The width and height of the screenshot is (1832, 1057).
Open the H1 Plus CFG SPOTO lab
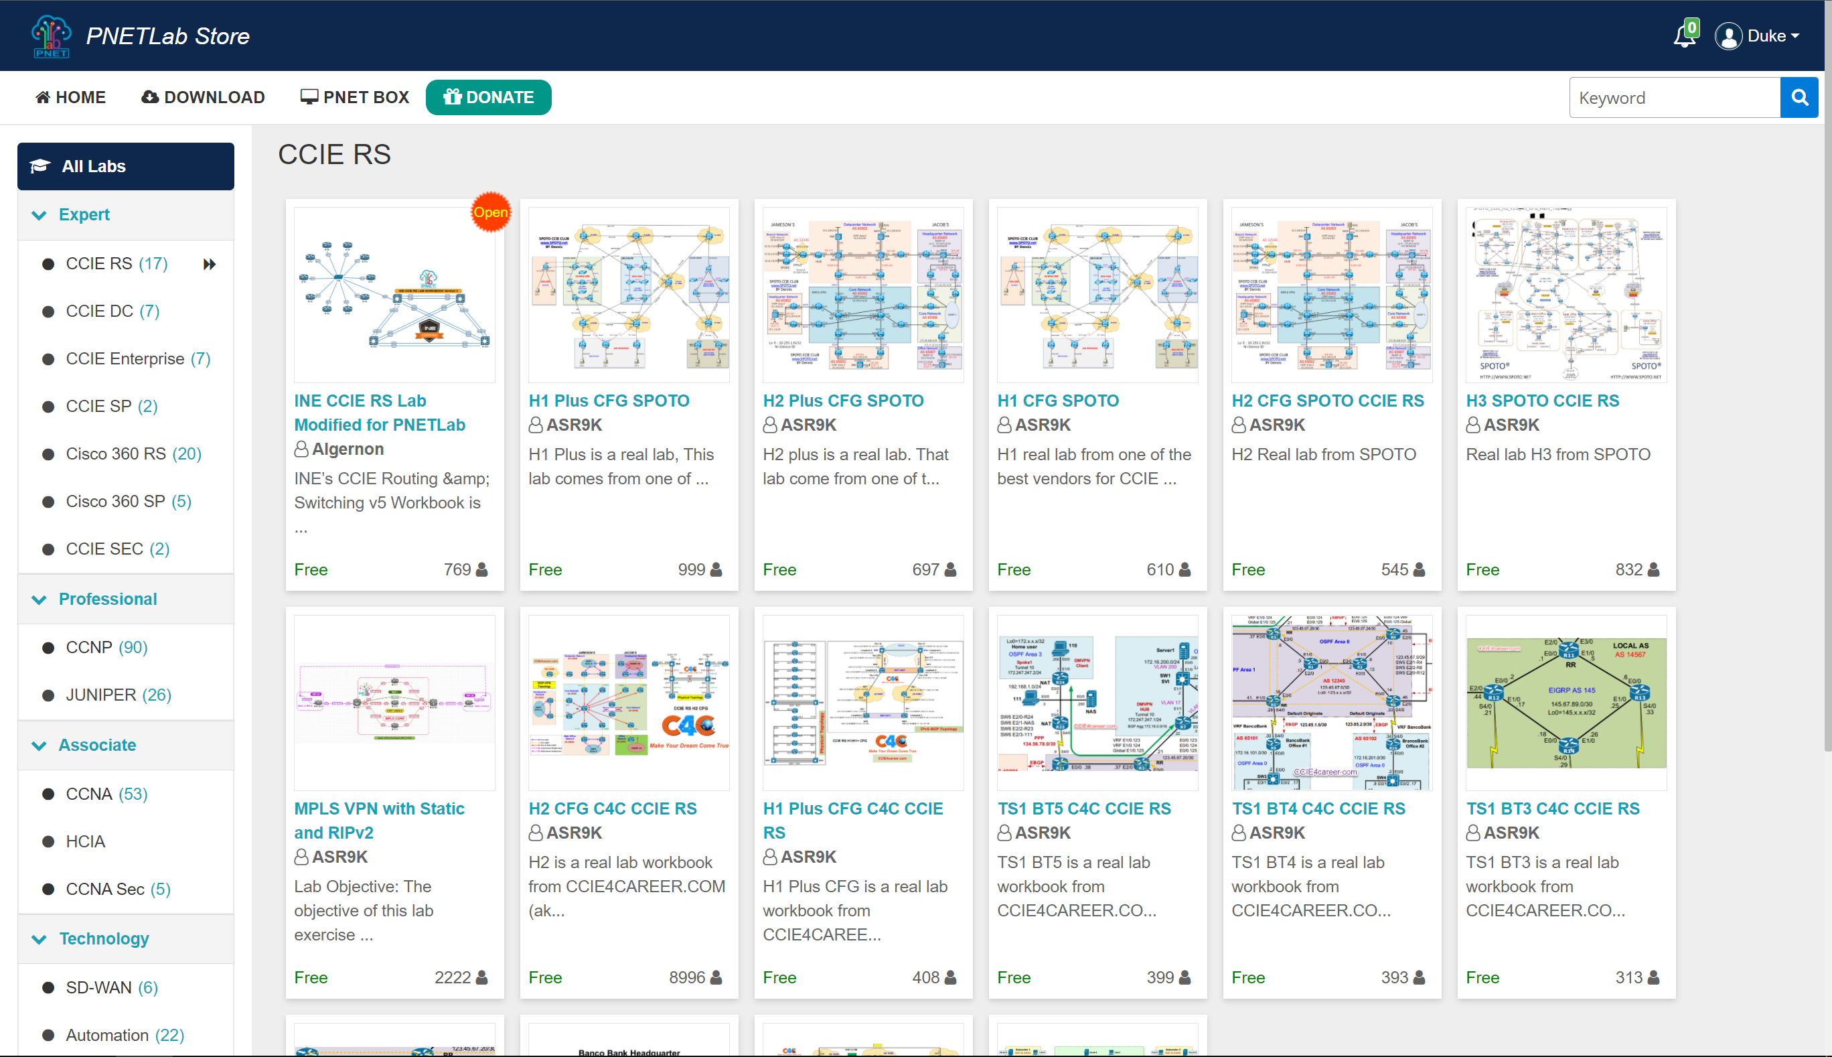pyautogui.click(x=609, y=401)
